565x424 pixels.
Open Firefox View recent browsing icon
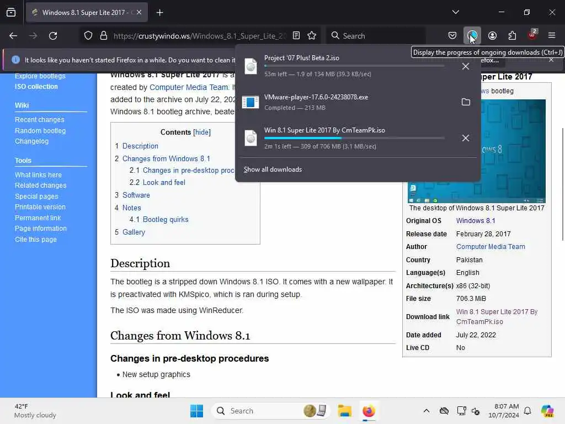[11, 13]
